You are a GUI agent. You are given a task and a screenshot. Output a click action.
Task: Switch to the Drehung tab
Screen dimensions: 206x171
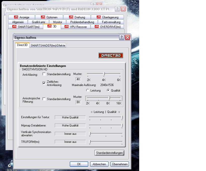click(77, 17)
